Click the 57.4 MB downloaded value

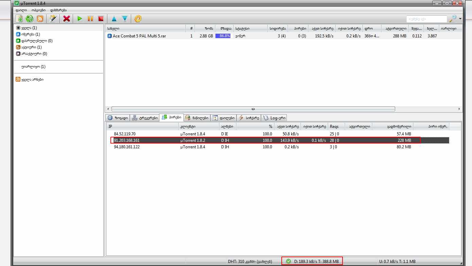404,134
